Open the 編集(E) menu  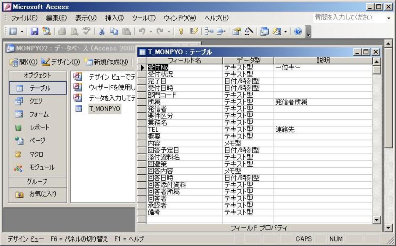pyautogui.click(x=56, y=18)
